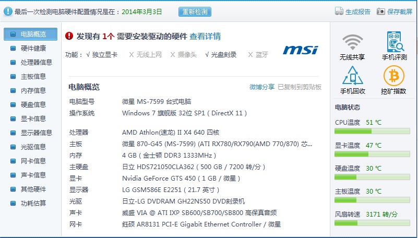Click the 47 ℃ graphics card temperature value
Viewport: 418px width, 238px height.
point(374,145)
